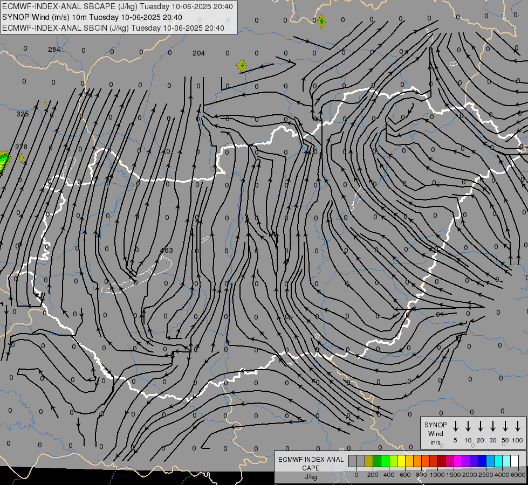Click the SYNOP Wind m/s legend label
The height and width of the screenshot is (485, 528).
(435, 433)
